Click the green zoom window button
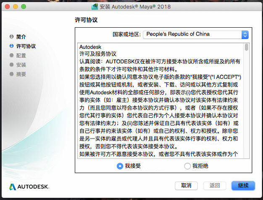Viewport: 263px width, 200px height. tap(24, 7)
